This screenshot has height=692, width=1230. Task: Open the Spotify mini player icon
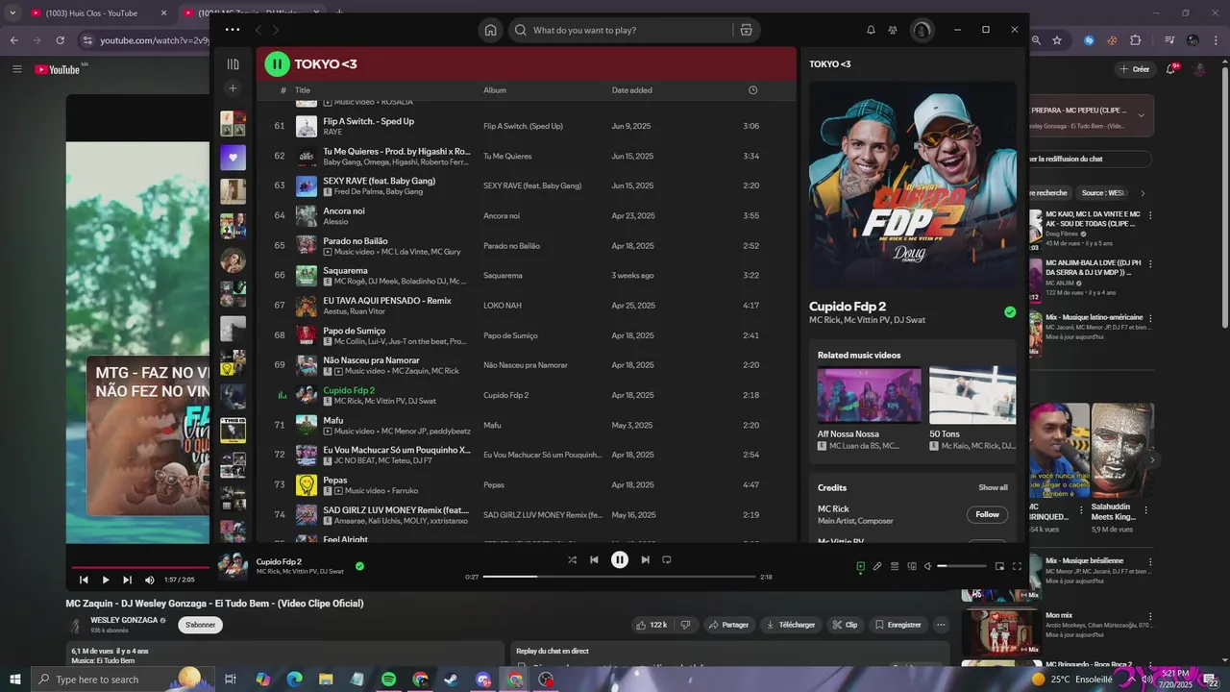999,566
